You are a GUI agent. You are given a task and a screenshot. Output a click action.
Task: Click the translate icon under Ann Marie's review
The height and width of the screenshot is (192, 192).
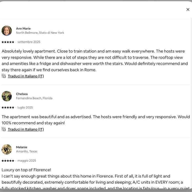point(3,76)
